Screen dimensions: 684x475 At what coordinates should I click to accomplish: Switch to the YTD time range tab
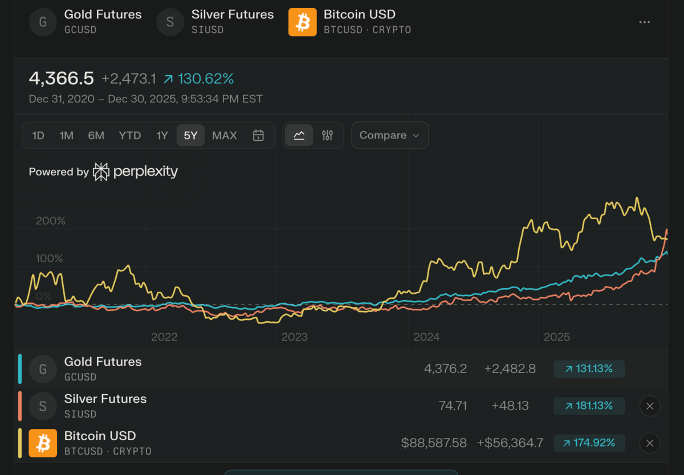(130, 135)
